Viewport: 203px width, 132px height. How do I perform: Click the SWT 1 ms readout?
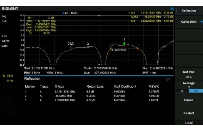tap(149, 73)
